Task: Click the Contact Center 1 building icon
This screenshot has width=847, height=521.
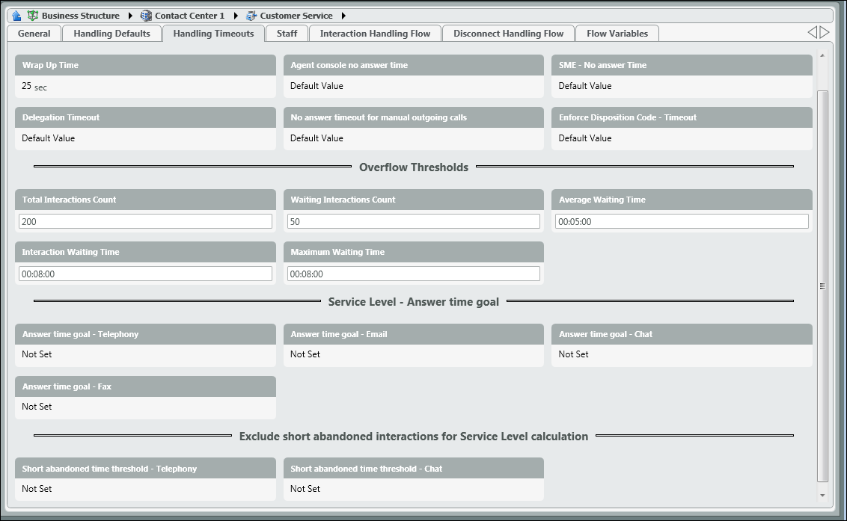Action: (146, 16)
